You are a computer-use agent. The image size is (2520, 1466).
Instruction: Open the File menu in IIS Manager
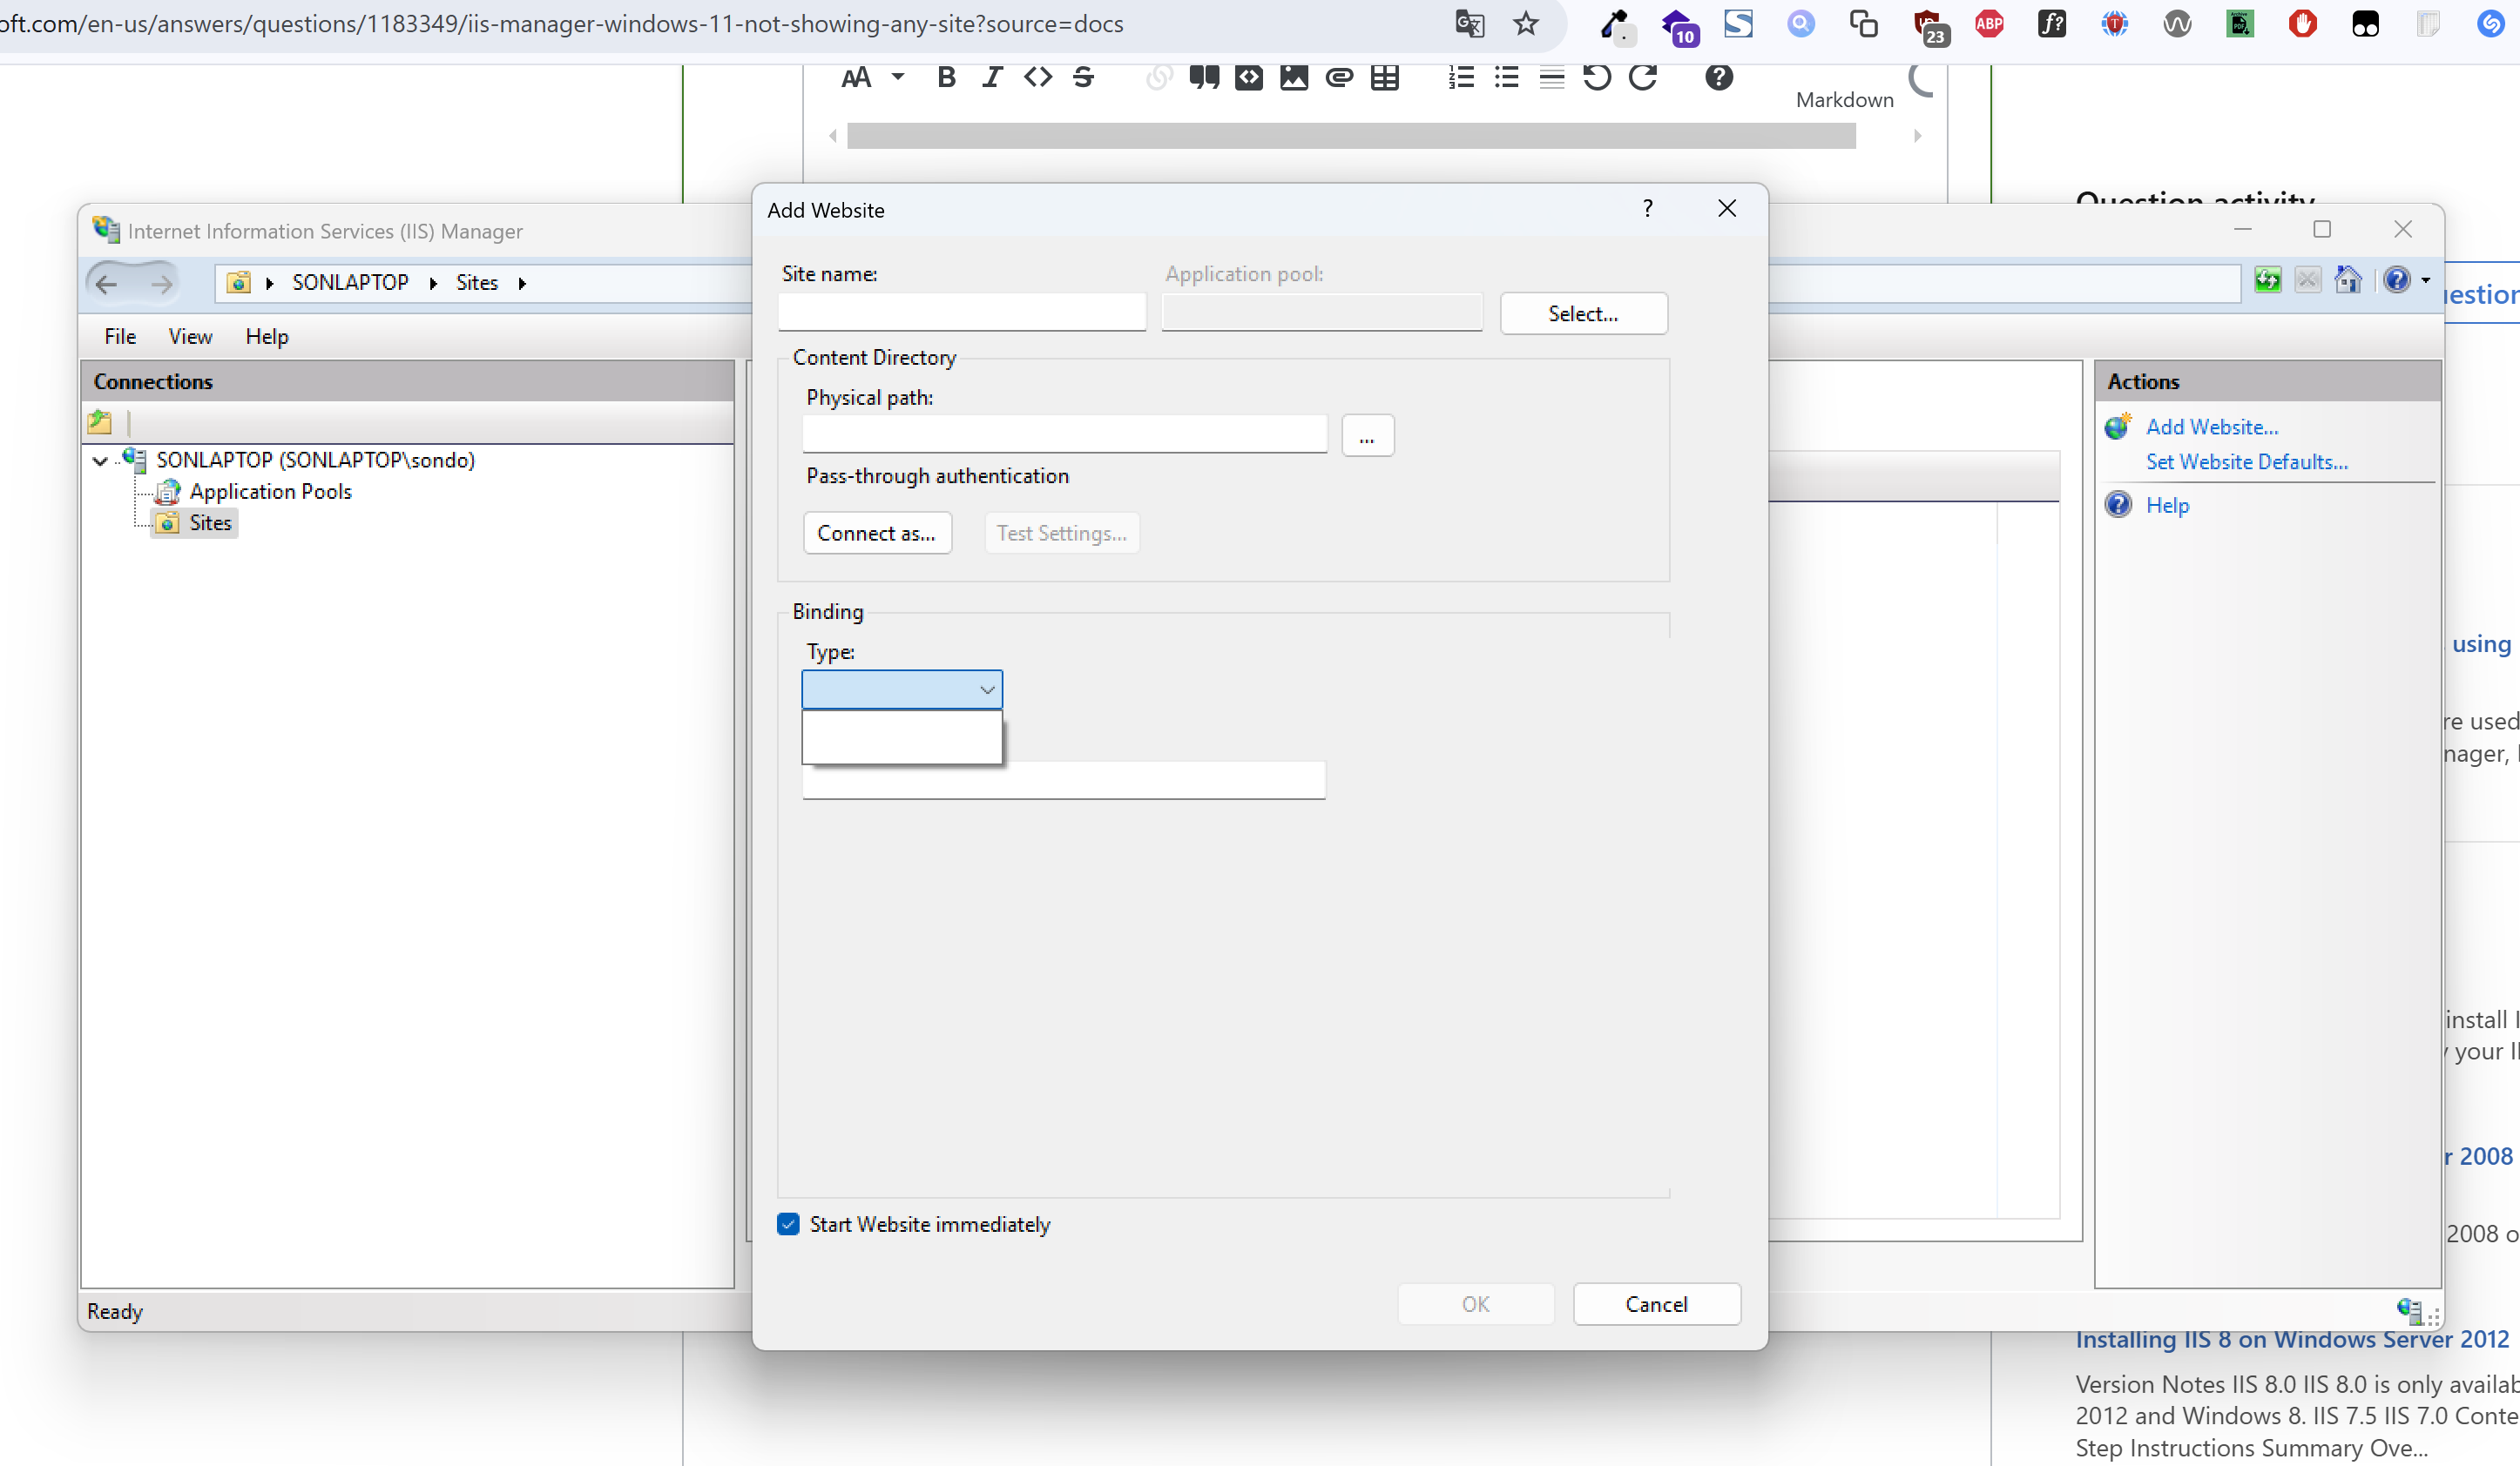(x=120, y=335)
